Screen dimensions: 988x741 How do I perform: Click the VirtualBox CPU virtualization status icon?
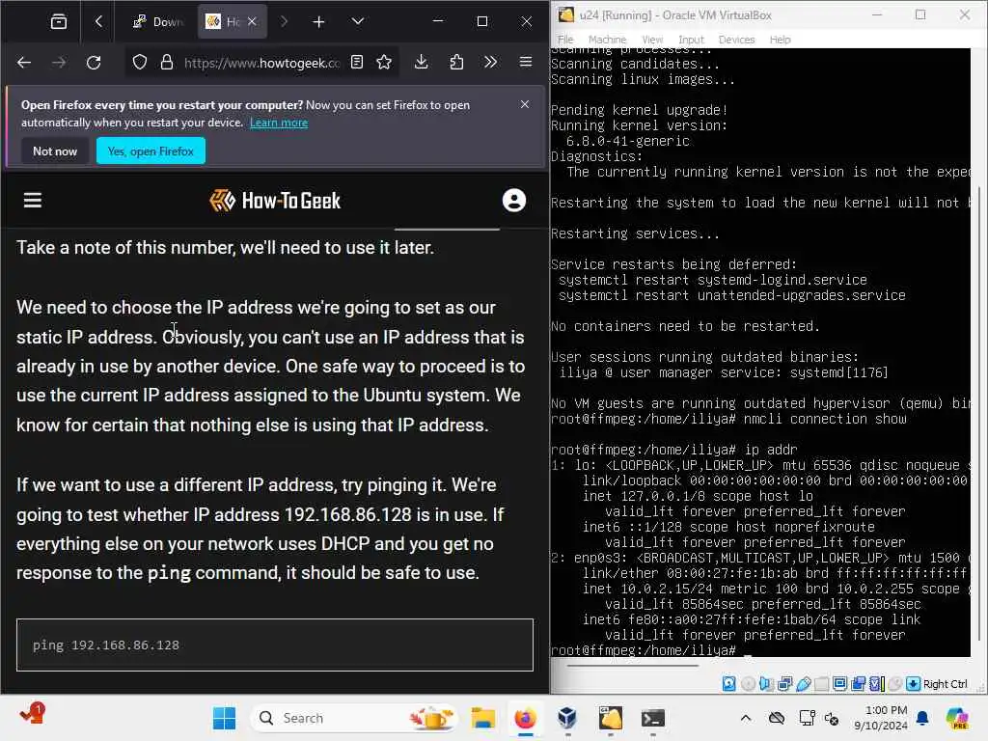tap(876, 684)
